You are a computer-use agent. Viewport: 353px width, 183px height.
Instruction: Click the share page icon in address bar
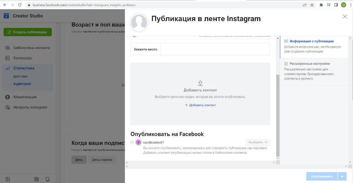(x=304, y=5)
